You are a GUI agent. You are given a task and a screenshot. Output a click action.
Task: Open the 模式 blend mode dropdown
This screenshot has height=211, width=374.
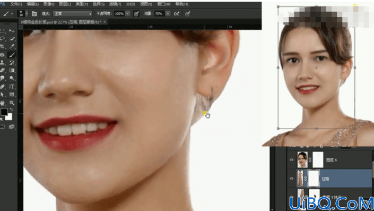point(73,14)
